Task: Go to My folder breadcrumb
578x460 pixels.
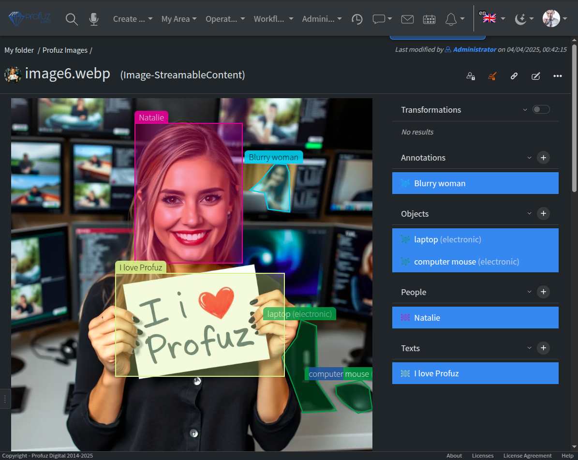Action: click(19, 50)
